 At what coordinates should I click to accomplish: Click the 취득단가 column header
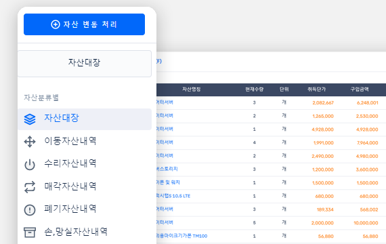point(316,89)
